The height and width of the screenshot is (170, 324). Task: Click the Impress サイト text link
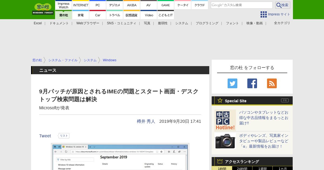click(279, 14)
